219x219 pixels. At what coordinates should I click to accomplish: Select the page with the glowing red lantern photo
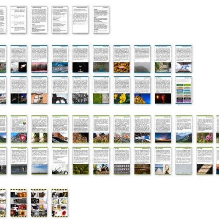pos(163,90)
